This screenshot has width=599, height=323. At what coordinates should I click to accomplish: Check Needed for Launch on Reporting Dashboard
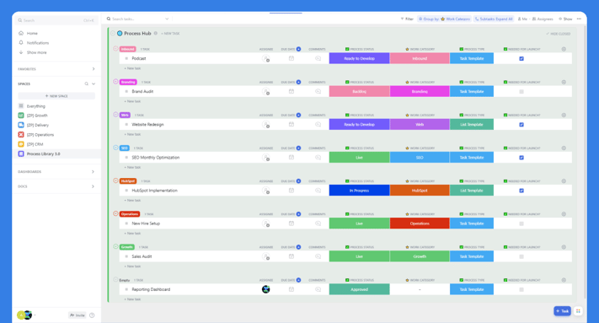pyautogui.click(x=521, y=290)
